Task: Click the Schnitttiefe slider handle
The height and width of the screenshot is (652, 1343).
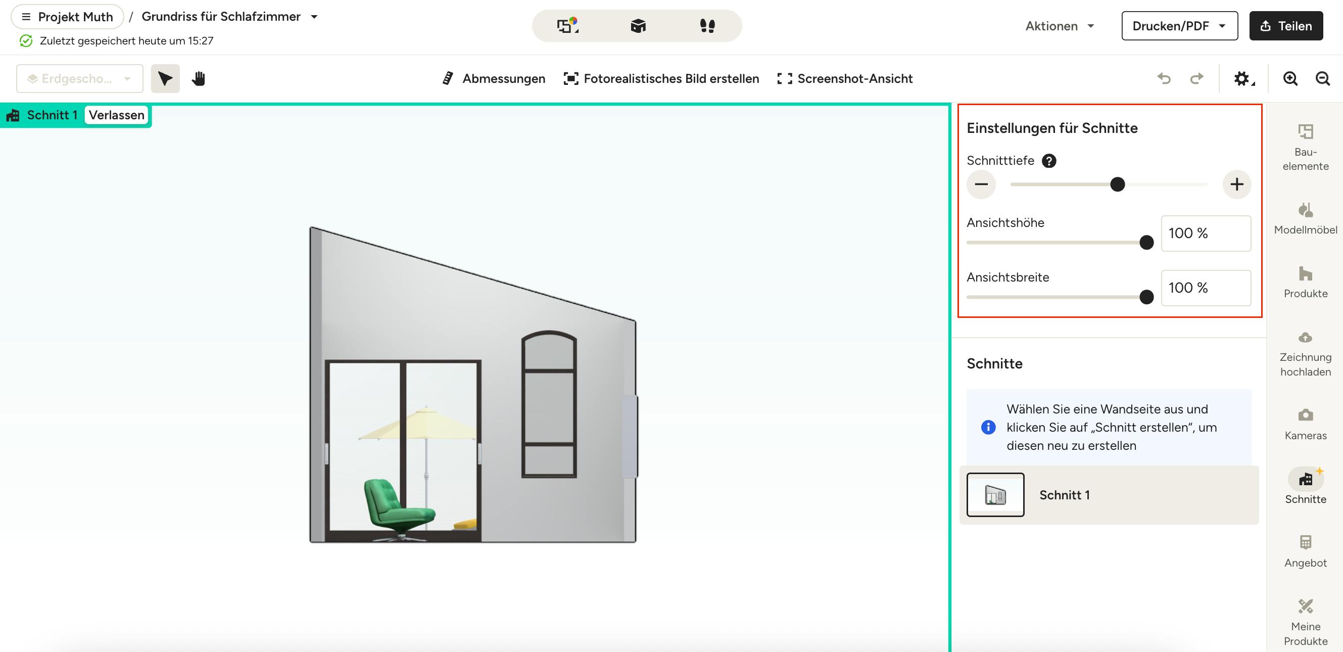Action: (1117, 184)
